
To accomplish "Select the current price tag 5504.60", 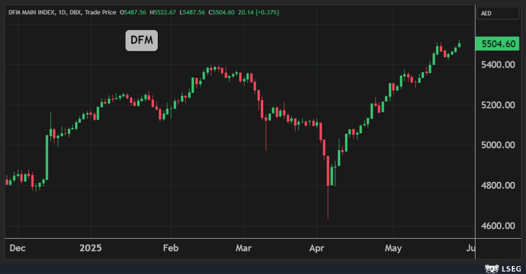I will point(498,44).
